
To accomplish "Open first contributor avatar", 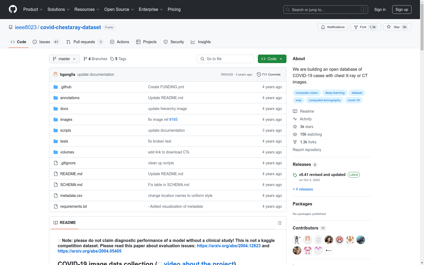I will coord(297,240).
